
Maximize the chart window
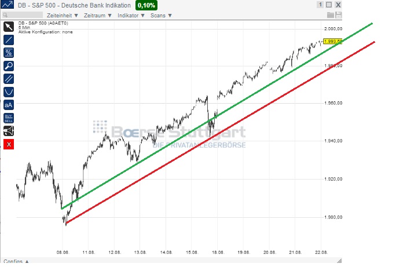(329, 5)
